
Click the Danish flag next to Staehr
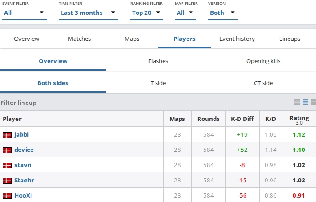click(7, 181)
